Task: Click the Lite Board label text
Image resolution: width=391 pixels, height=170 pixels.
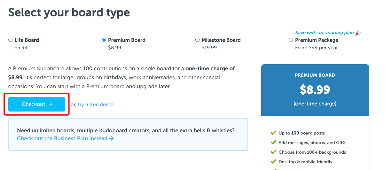Action: click(x=27, y=40)
